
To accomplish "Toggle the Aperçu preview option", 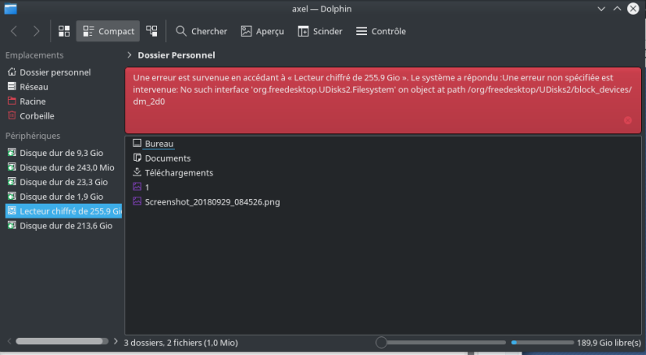I will click(x=262, y=32).
